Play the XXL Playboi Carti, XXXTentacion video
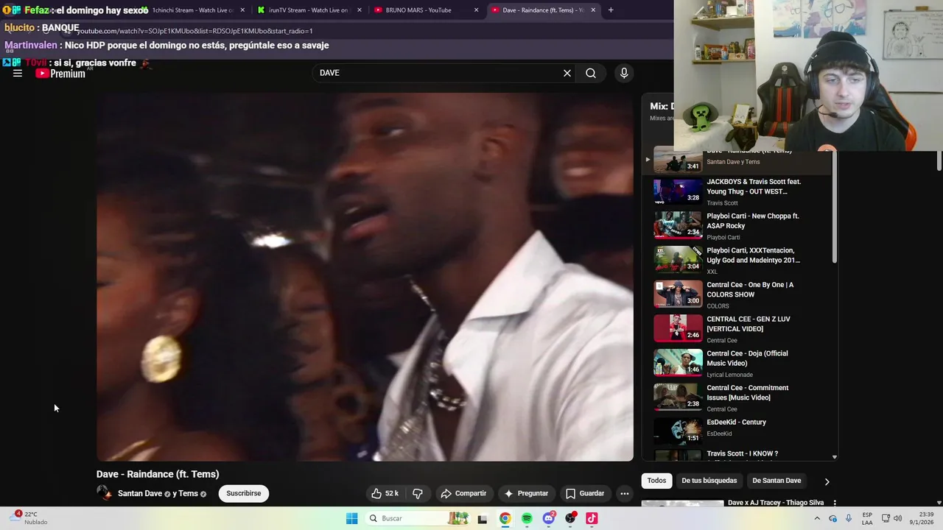943x530 pixels. click(737, 260)
